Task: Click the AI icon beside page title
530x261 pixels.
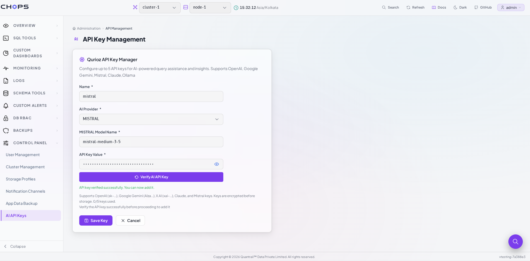Action: click(x=76, y=39)
